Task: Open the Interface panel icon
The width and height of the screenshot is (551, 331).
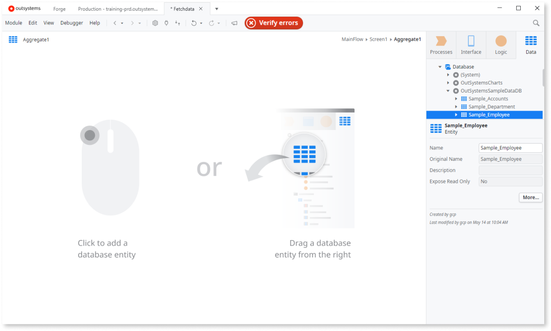Action: [471, 44]
